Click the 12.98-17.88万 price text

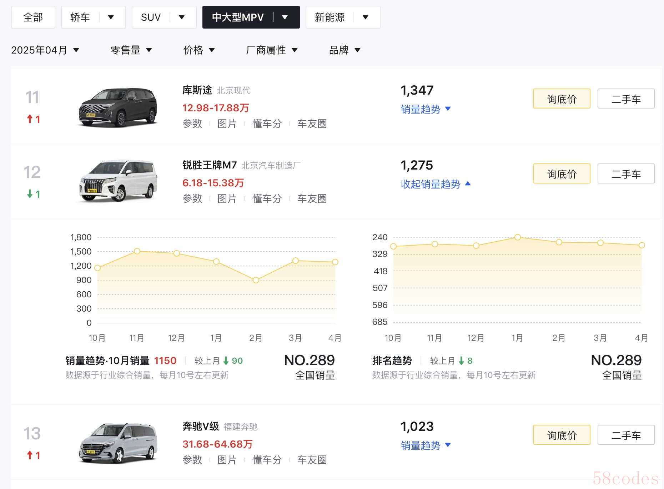tap(216, 108)
